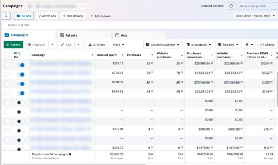Open the date range Aug 1 – Aug 31 dropdown
The image size is (278, 165).
[255, 16]
